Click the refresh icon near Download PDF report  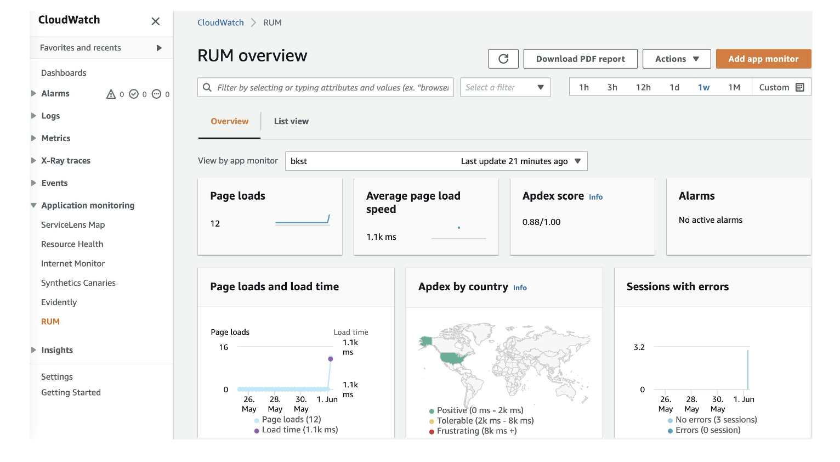503,59
